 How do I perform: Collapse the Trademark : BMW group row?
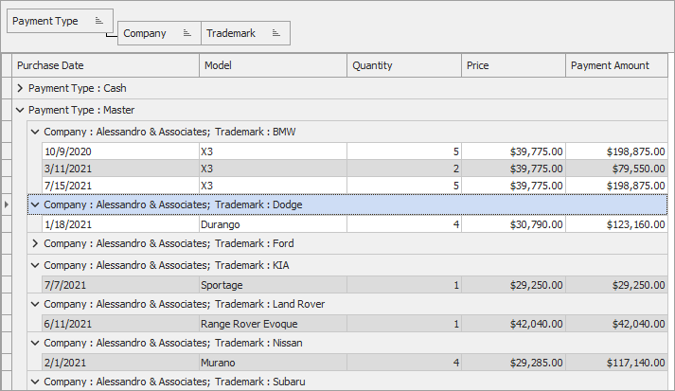tap(36, 132)
